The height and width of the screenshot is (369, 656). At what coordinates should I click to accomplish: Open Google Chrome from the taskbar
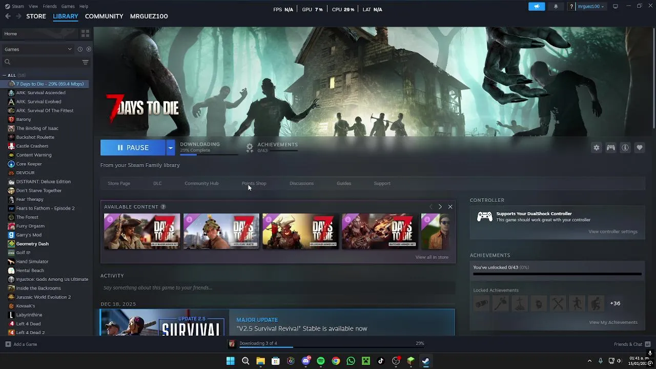[336, 361]
